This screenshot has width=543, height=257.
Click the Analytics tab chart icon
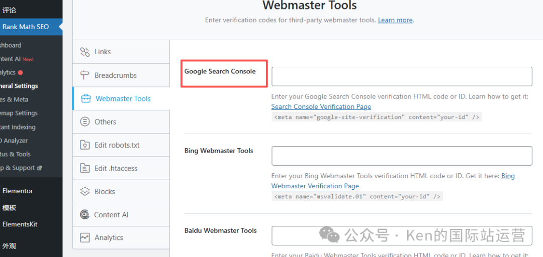pyautogui.click(x=85, y=237)
